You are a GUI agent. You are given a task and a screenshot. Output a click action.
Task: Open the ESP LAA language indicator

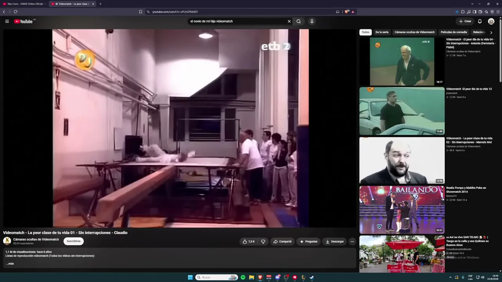tap(470, 277)
